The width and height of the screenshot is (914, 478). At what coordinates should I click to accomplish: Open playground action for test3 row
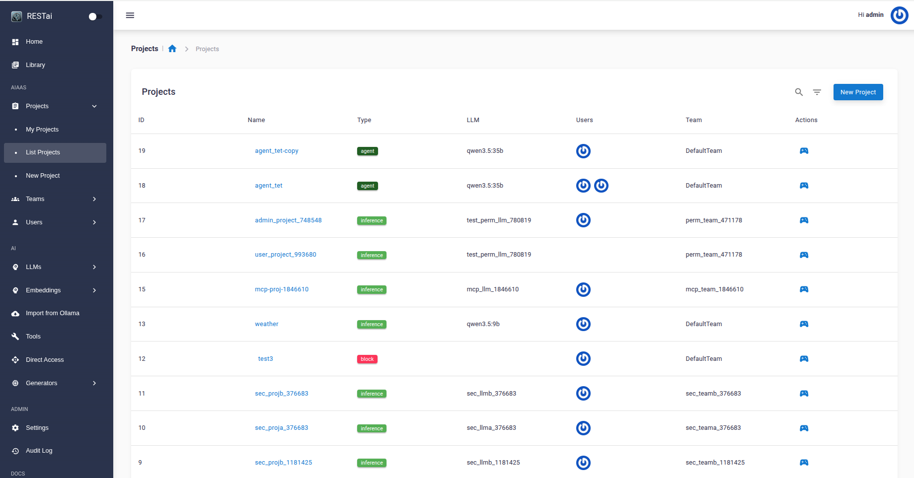point(804,359)
